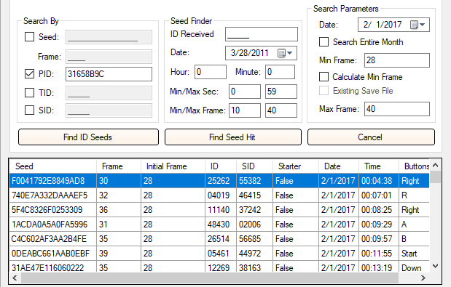Click the Min Frame field showing 28

pos(397,60)
